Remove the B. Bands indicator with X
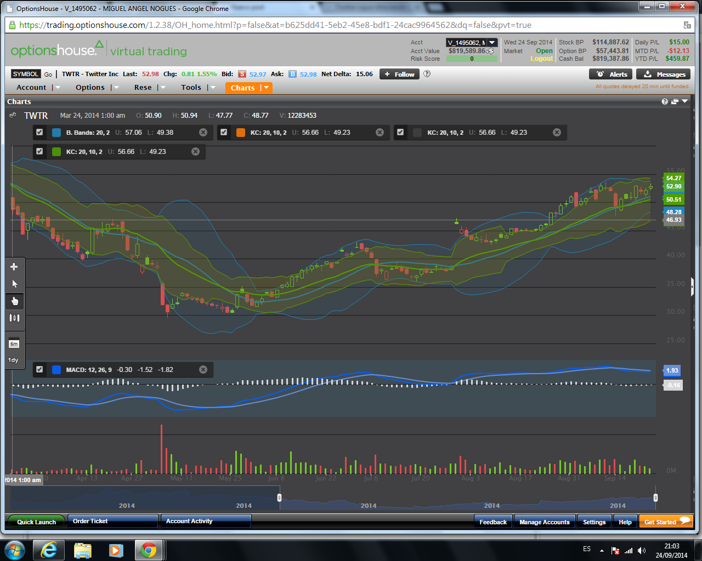This screenshot has height=561, width=702. (x=203, y=133)
